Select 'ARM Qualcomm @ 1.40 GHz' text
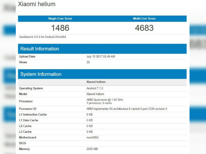Viewport: 206px width, 154px height. [105, 100]
